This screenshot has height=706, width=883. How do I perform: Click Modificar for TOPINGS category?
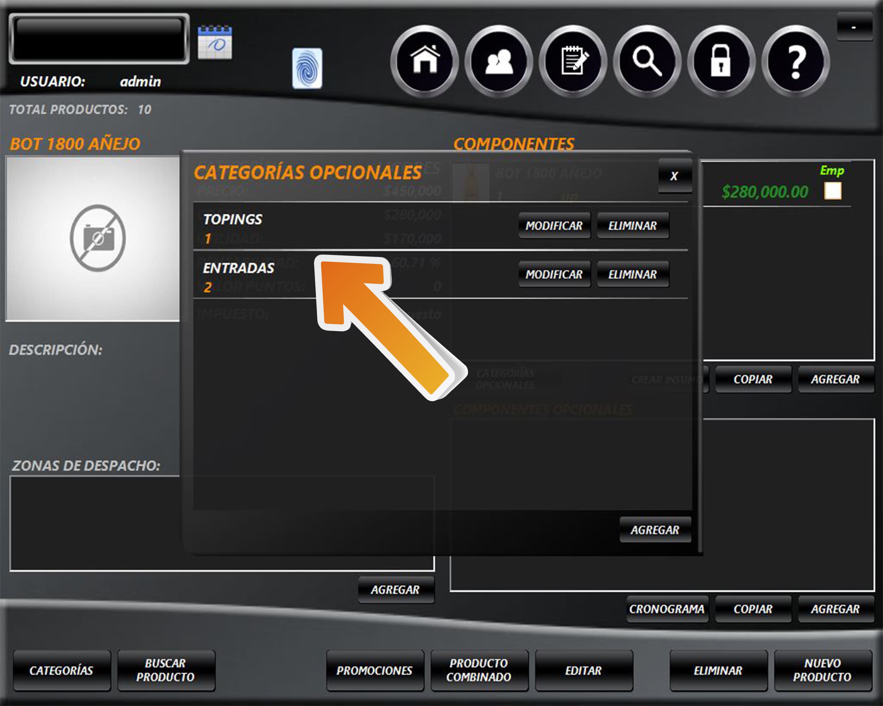click(554, 226)
